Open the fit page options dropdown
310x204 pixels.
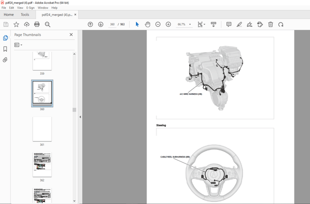pos(201,25)
